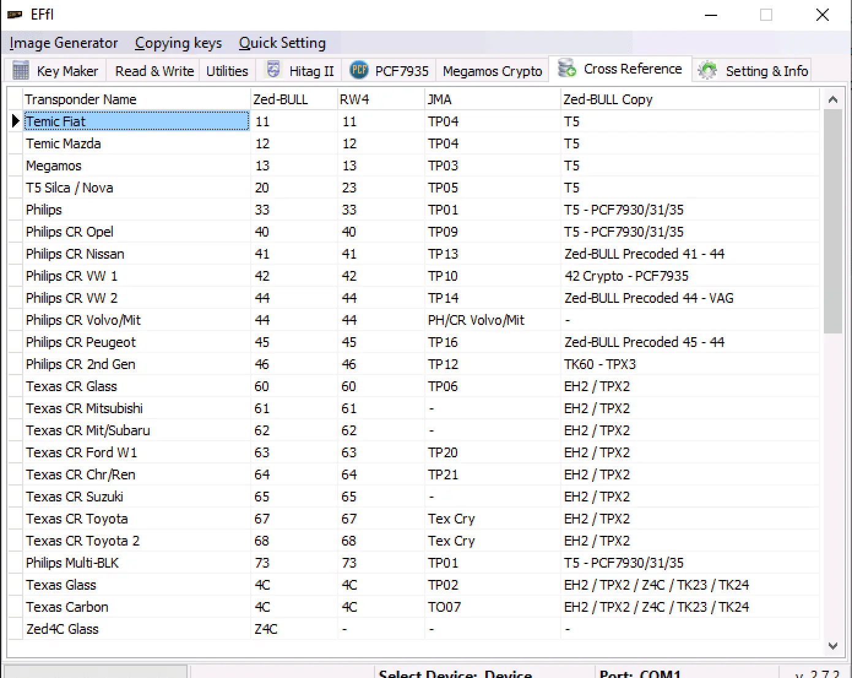This screenshot has width=852, height=678.
Task: Select the Philips CR Nissan cell
Action: (x=137, y=254)
